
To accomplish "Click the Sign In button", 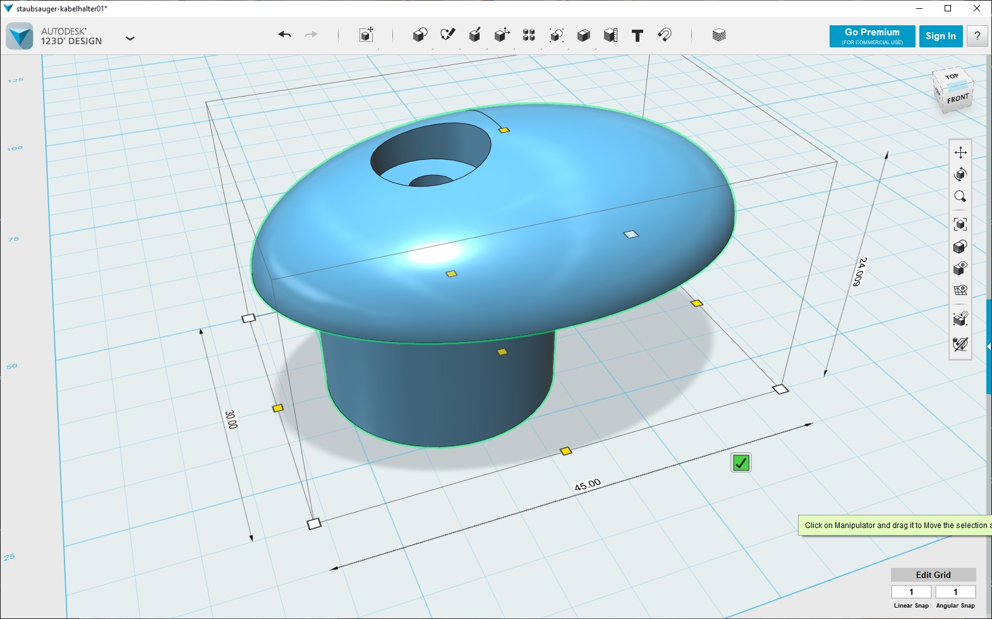I will click(x=941, y=36).
